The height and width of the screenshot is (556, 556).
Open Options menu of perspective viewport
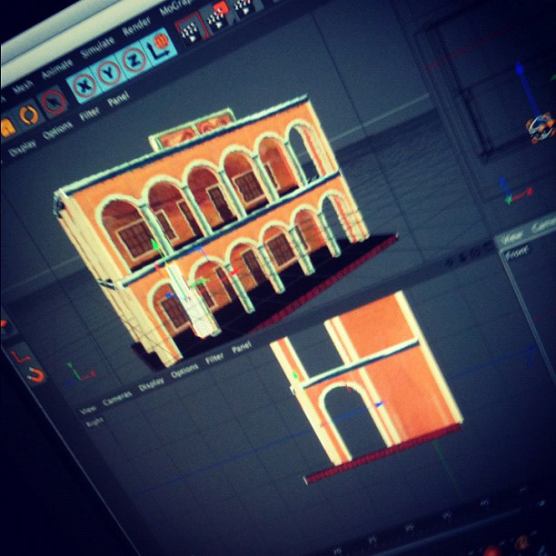pos(57,130)
